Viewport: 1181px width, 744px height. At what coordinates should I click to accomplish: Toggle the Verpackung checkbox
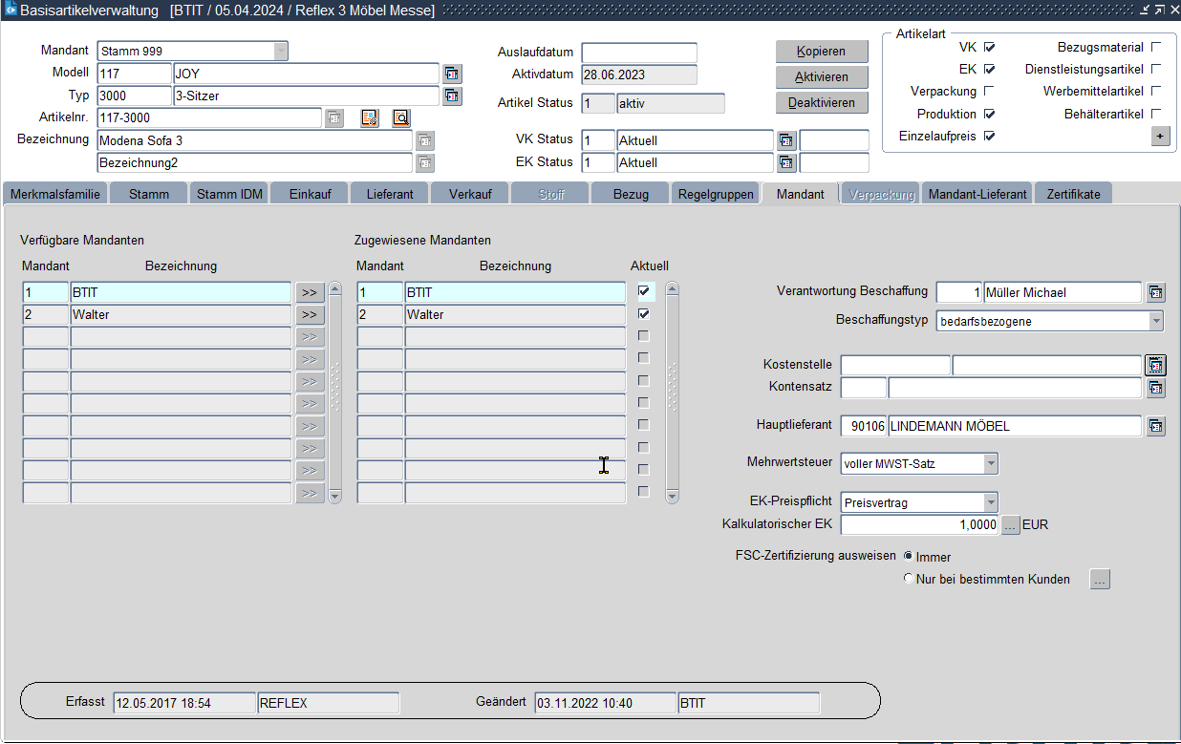pyautogui.click(x=989, y=92)
